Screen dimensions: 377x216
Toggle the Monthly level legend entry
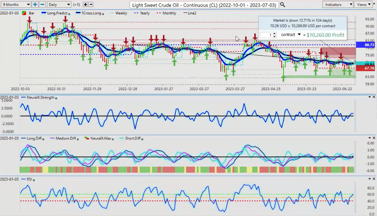coord(166,13)
